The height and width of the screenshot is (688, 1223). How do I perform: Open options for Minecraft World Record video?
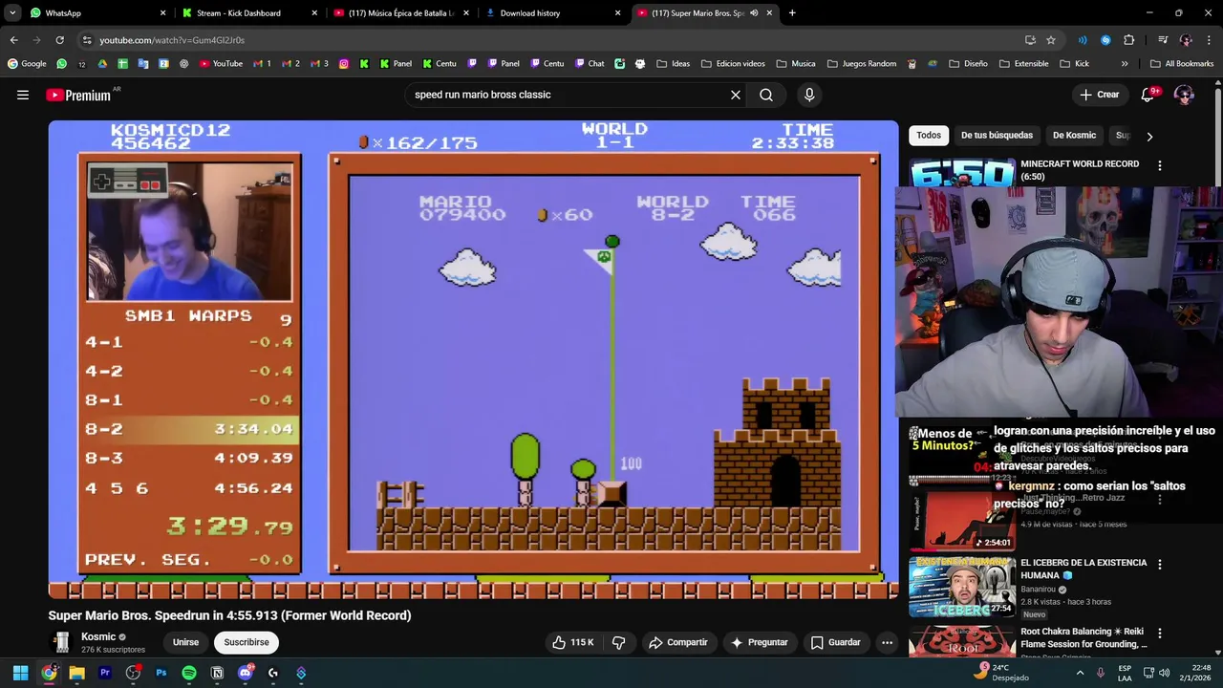[x=1160, y=165]
